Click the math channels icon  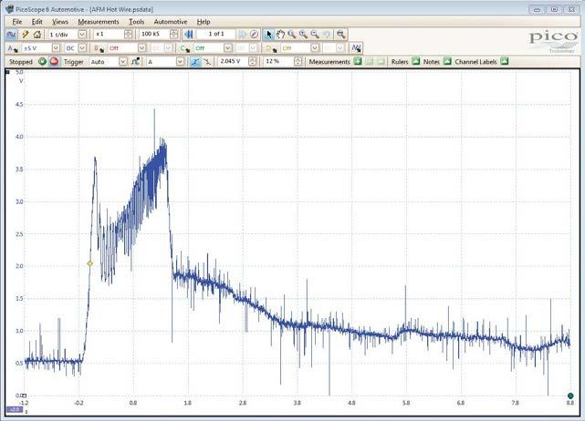coord(356,48)
